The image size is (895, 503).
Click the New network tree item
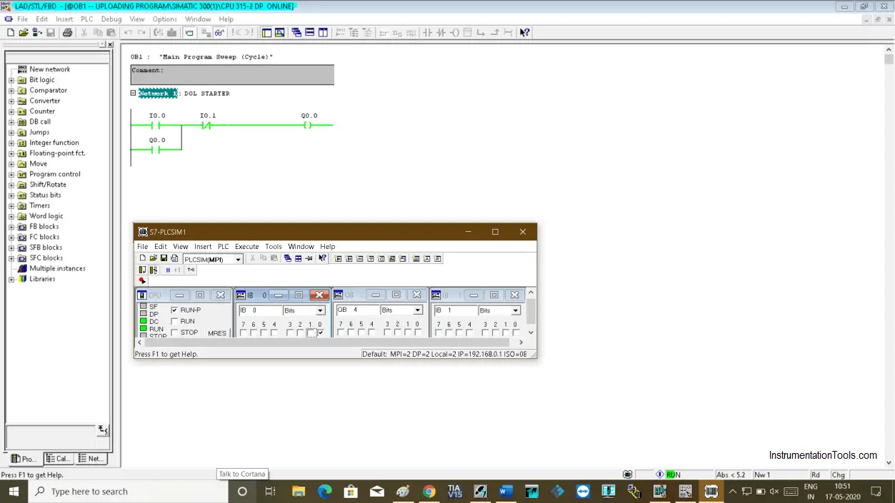[50, 69]
